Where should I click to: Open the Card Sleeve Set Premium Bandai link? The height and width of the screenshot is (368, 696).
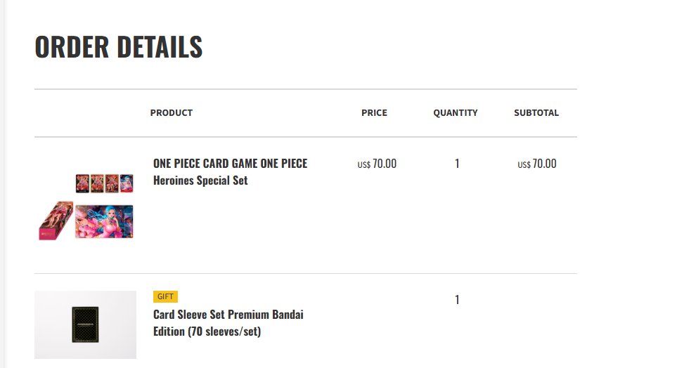coord(228,323)
